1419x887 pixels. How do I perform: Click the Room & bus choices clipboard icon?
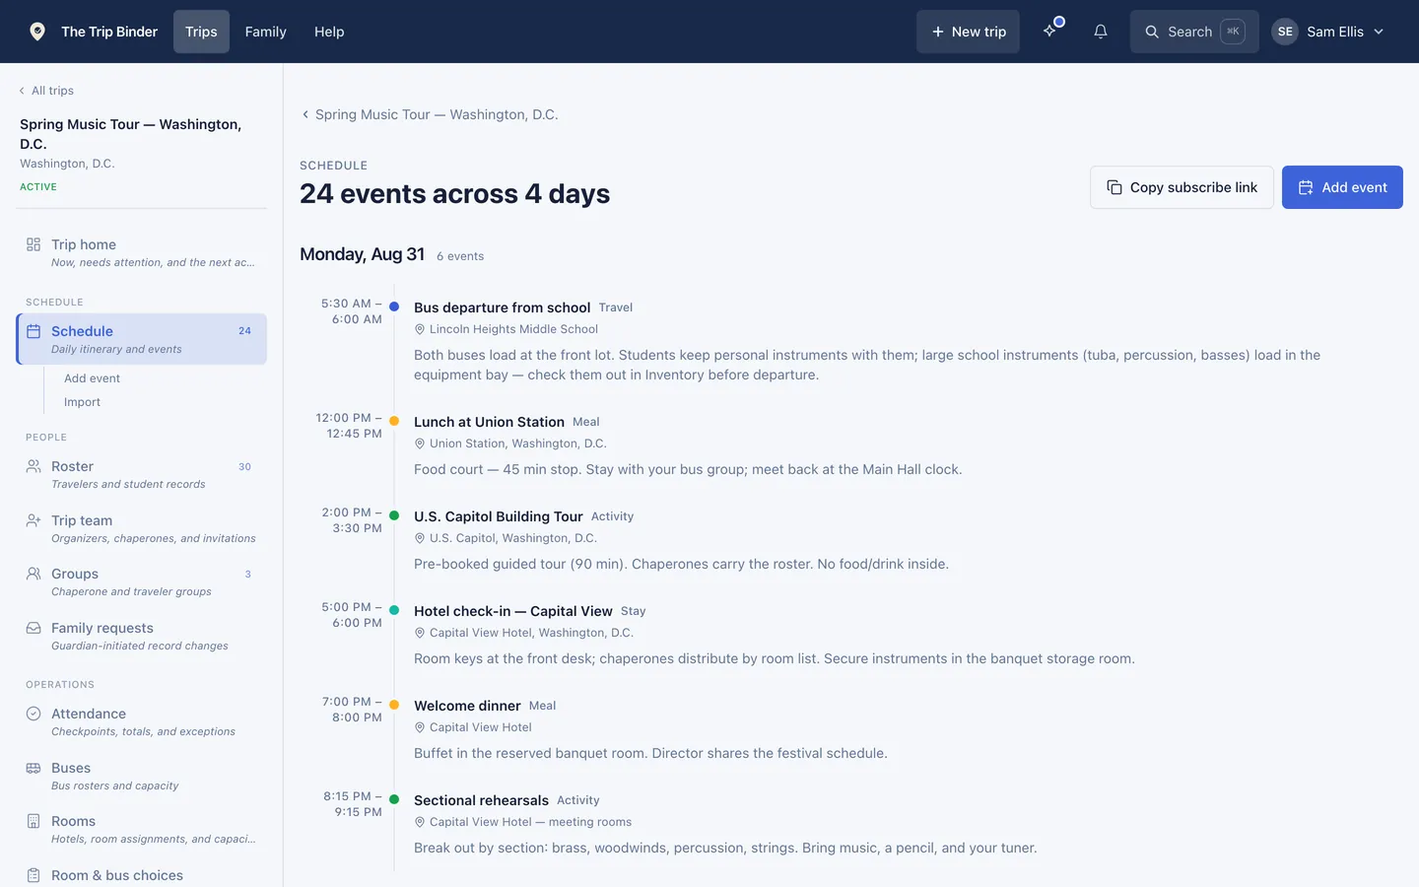(x=34, y=875)
